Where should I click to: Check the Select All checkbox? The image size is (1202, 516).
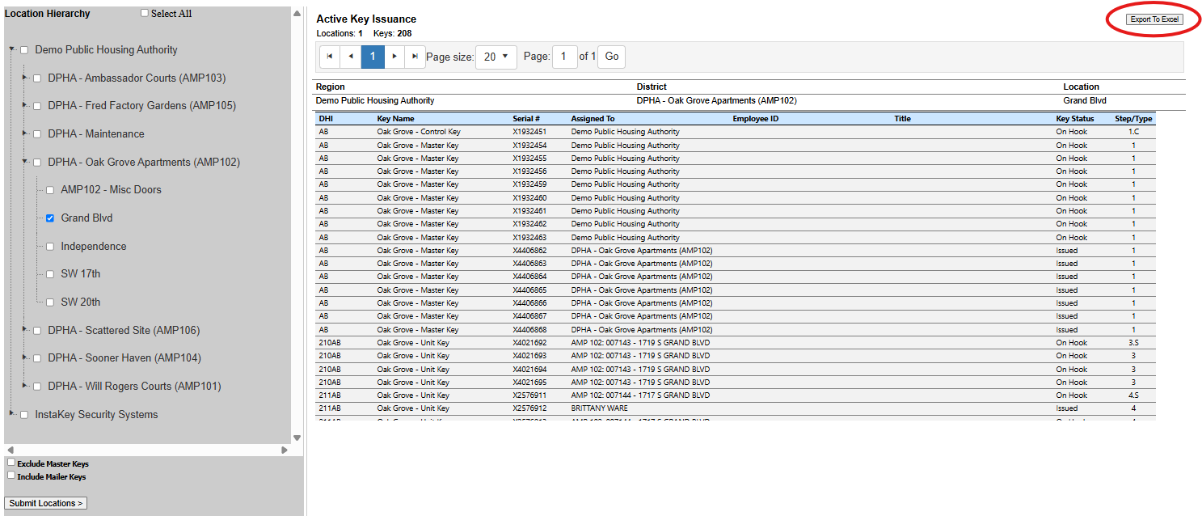(145, 13)
